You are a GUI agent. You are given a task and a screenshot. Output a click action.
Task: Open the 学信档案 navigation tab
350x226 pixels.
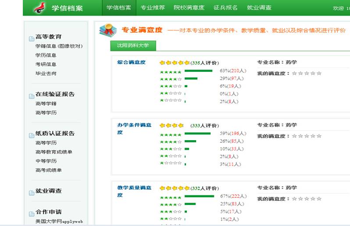point(119,8)
